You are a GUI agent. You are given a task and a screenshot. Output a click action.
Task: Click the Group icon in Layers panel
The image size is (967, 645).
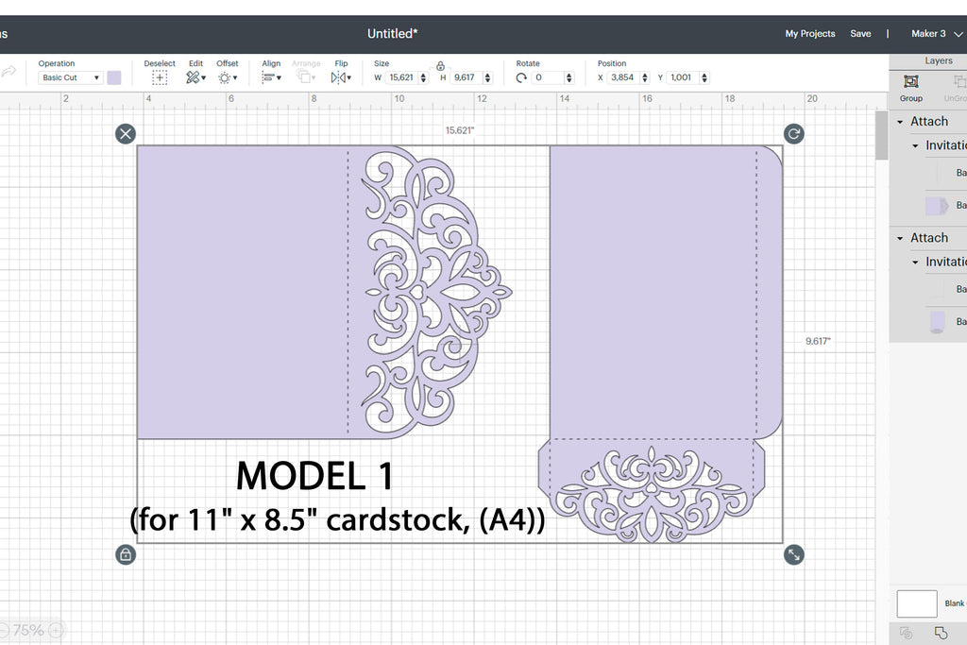pos(911,83)
